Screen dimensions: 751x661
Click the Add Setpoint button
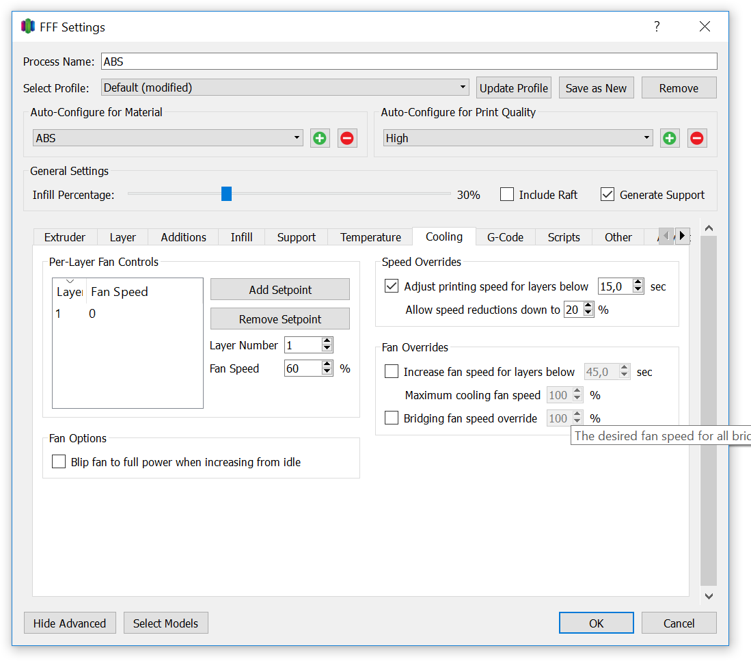tap(280, 289)
